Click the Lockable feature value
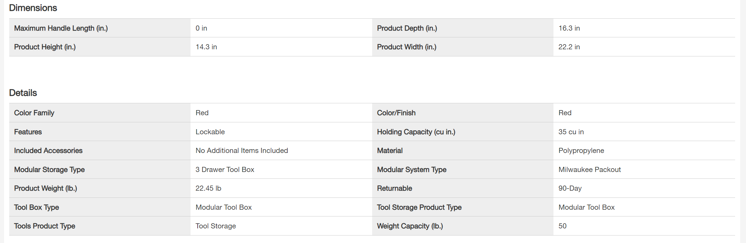Viewport: 746px width, 243px height. [210, 132]
